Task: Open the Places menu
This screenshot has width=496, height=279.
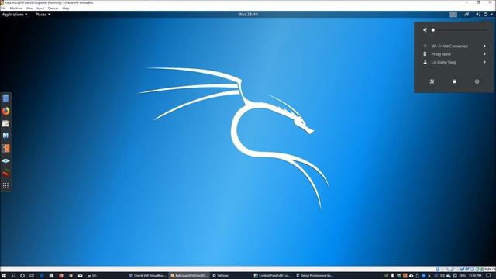Action: (43, 15)
